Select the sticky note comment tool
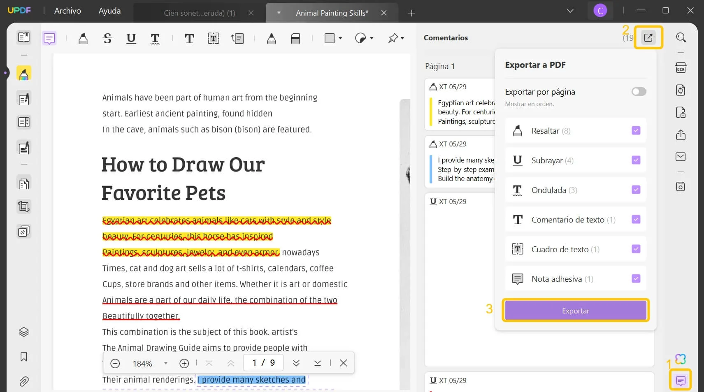Image resolution: width=704 pixels, height=392 pixels. point(49,39)
